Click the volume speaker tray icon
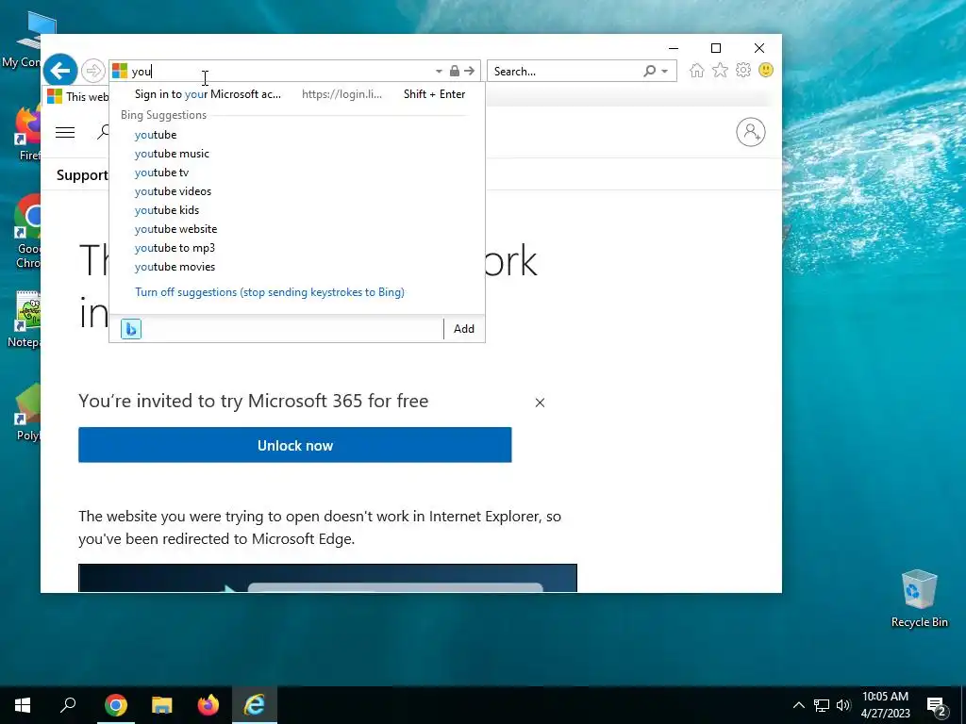Screen dimensions: 966x724 843,705
